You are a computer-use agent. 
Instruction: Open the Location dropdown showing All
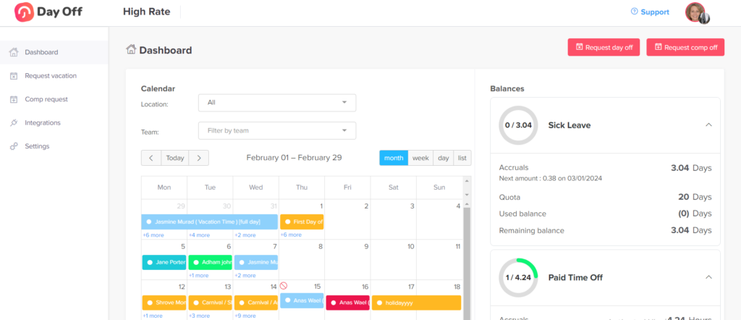point(277,103)
